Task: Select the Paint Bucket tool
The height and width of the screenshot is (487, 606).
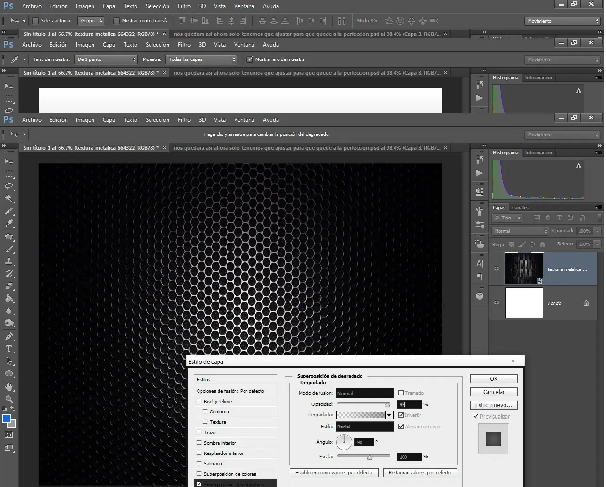Action: click(x=9, y=298)
